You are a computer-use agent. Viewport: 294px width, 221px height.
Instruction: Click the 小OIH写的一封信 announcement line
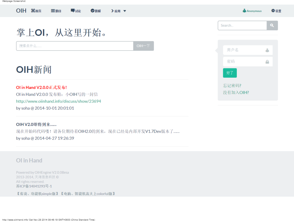pos(57,94)
